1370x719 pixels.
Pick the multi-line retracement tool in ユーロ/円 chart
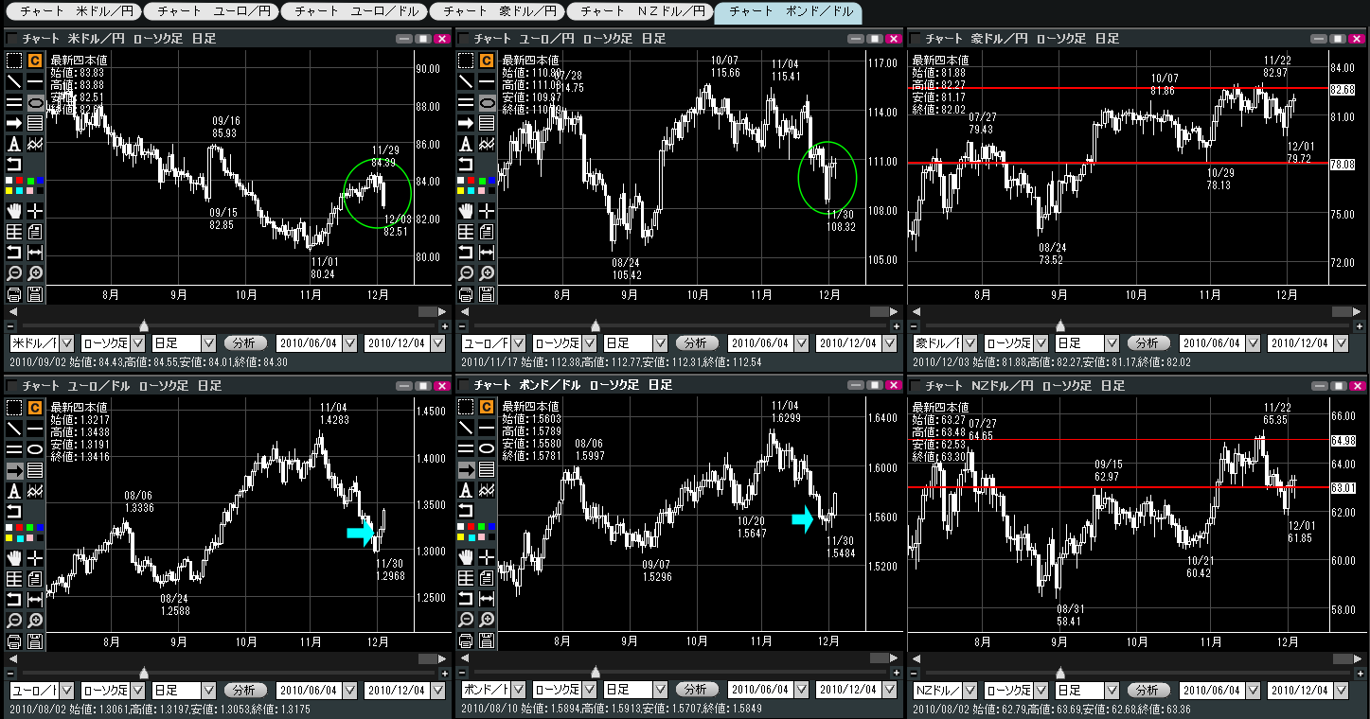click(486, 123)
